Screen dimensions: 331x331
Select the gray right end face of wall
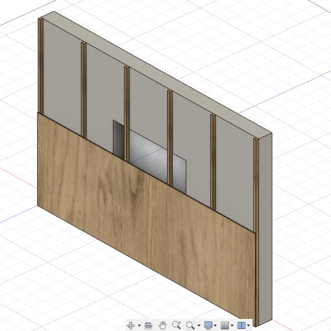coord(265,228)
